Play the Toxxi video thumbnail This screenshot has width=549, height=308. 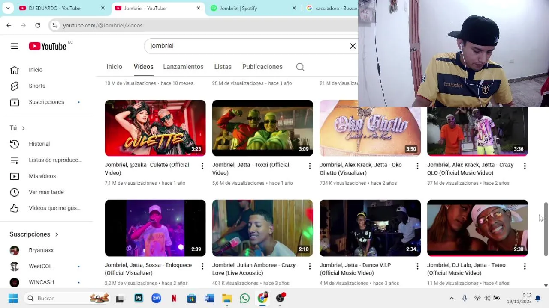tap(262, 128)
